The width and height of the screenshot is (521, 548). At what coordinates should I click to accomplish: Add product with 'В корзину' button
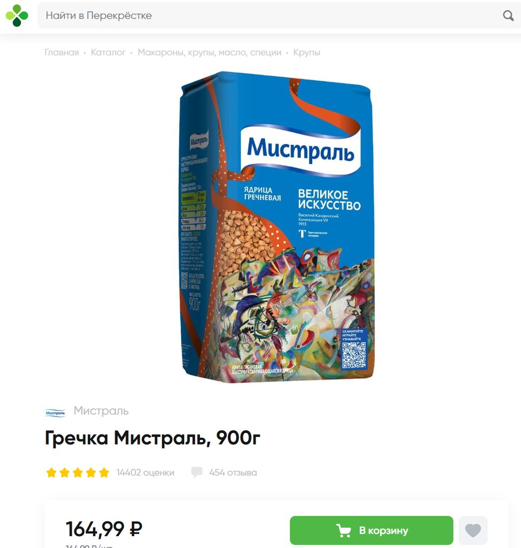(x=372, y=530)
